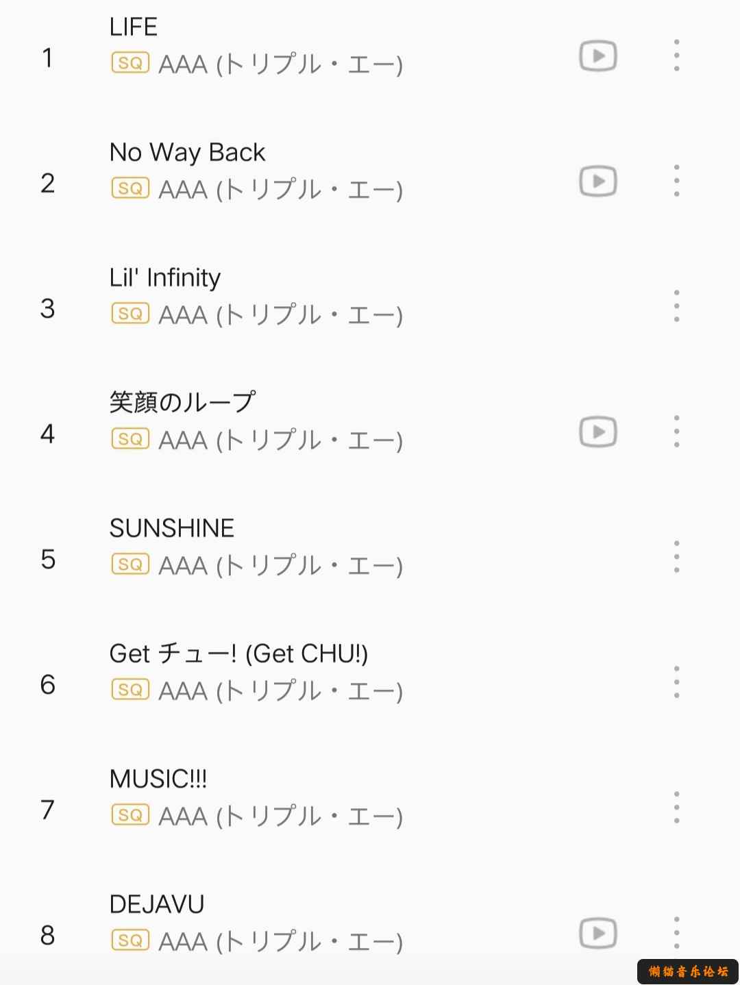The width and height of the screenshot is (740, 985).
Task: Open more options for LIFE
Action: 676,55
